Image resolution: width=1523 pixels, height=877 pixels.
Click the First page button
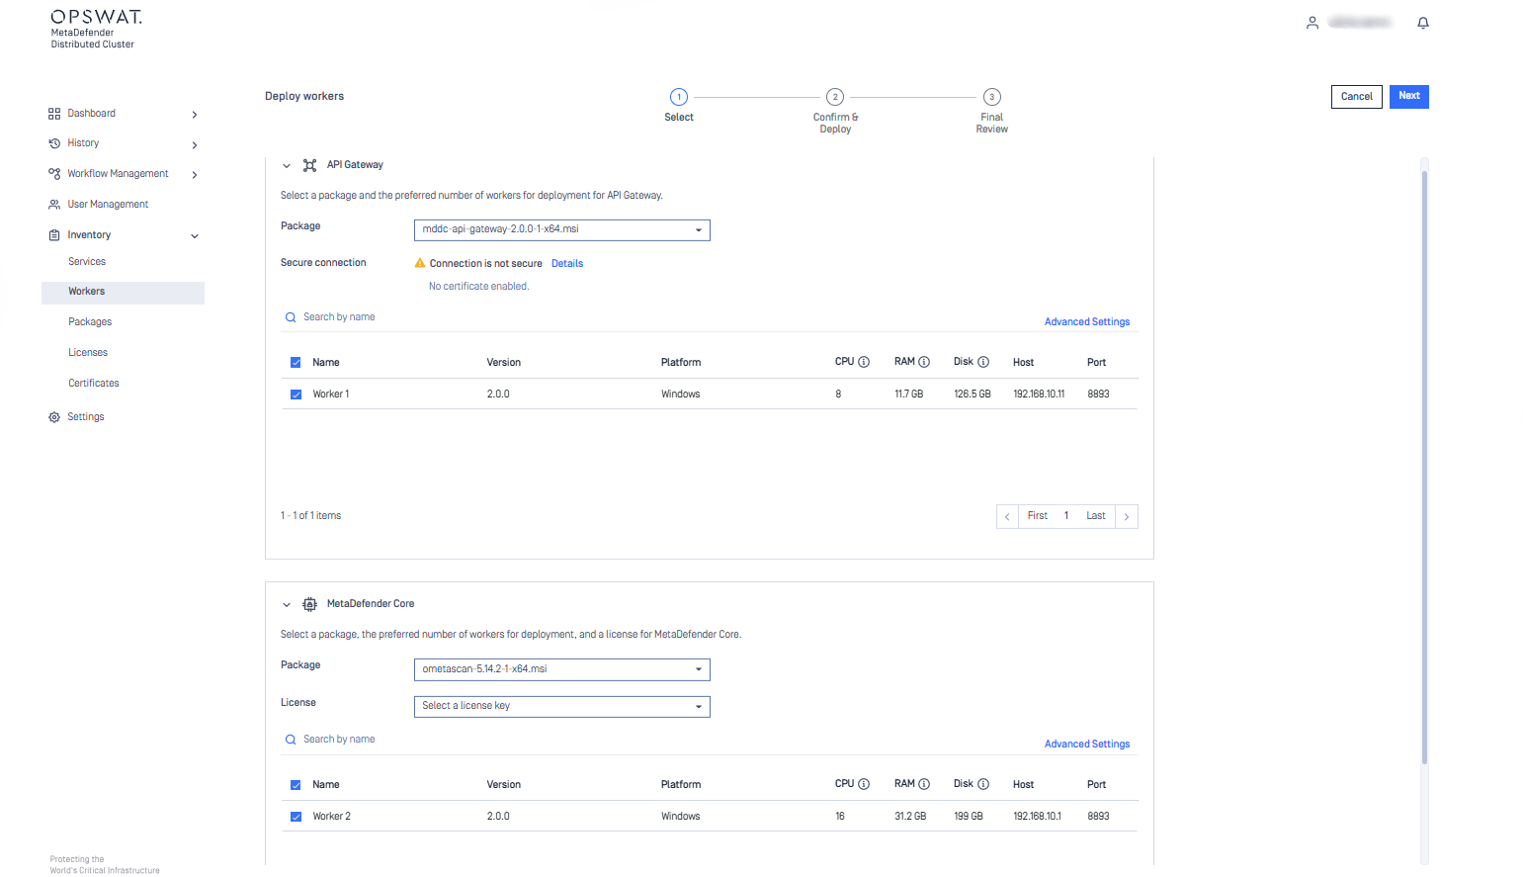1037,516
